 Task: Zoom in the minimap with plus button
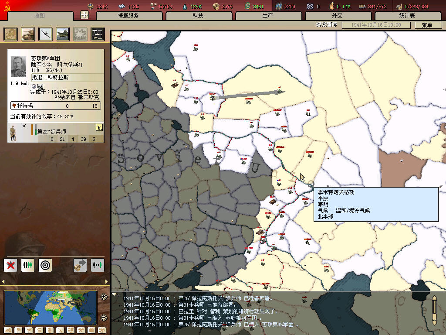(104, 297)
